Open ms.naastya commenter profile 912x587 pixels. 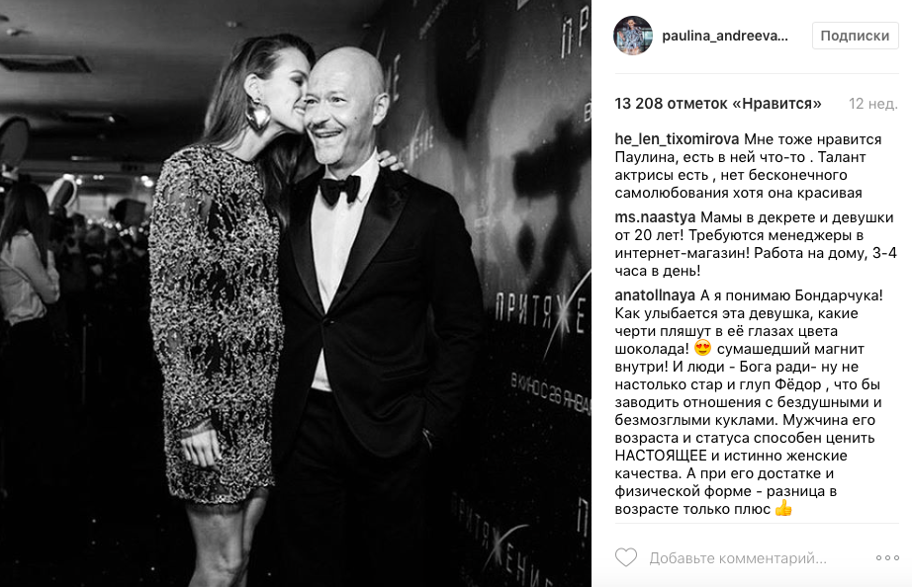pos(655,217)
